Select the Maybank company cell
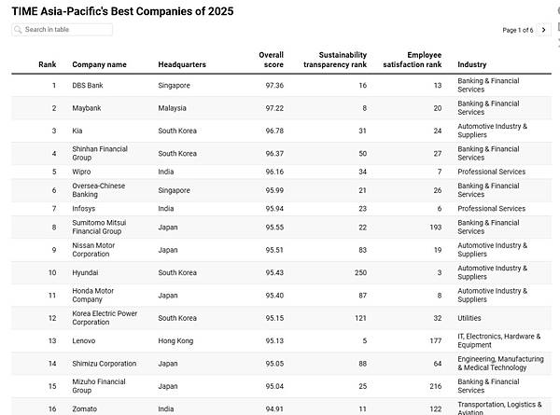Screen dimensions: 560x415 (x=87, y=108)
